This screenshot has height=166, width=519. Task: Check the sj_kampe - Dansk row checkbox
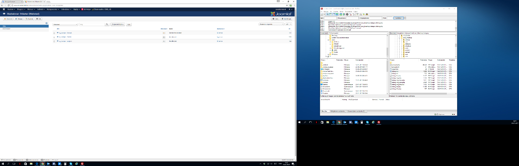(x=54, y=37)
